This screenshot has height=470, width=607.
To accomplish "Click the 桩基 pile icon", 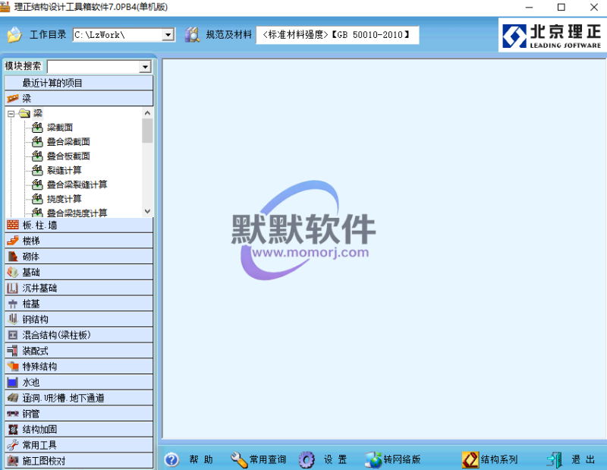I will click(13, 304).
